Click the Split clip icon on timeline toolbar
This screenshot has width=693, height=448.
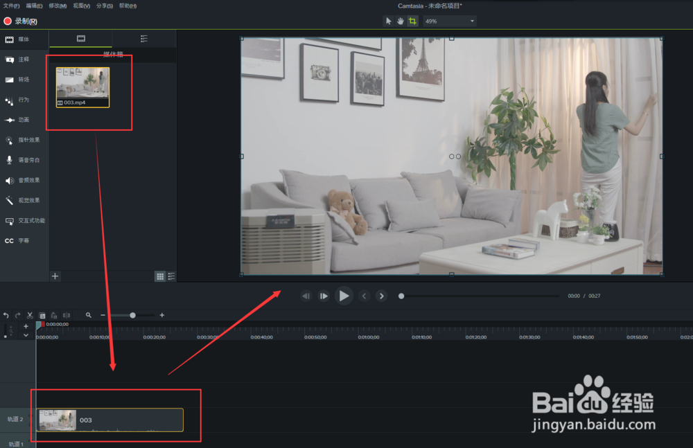pos(67,315)
